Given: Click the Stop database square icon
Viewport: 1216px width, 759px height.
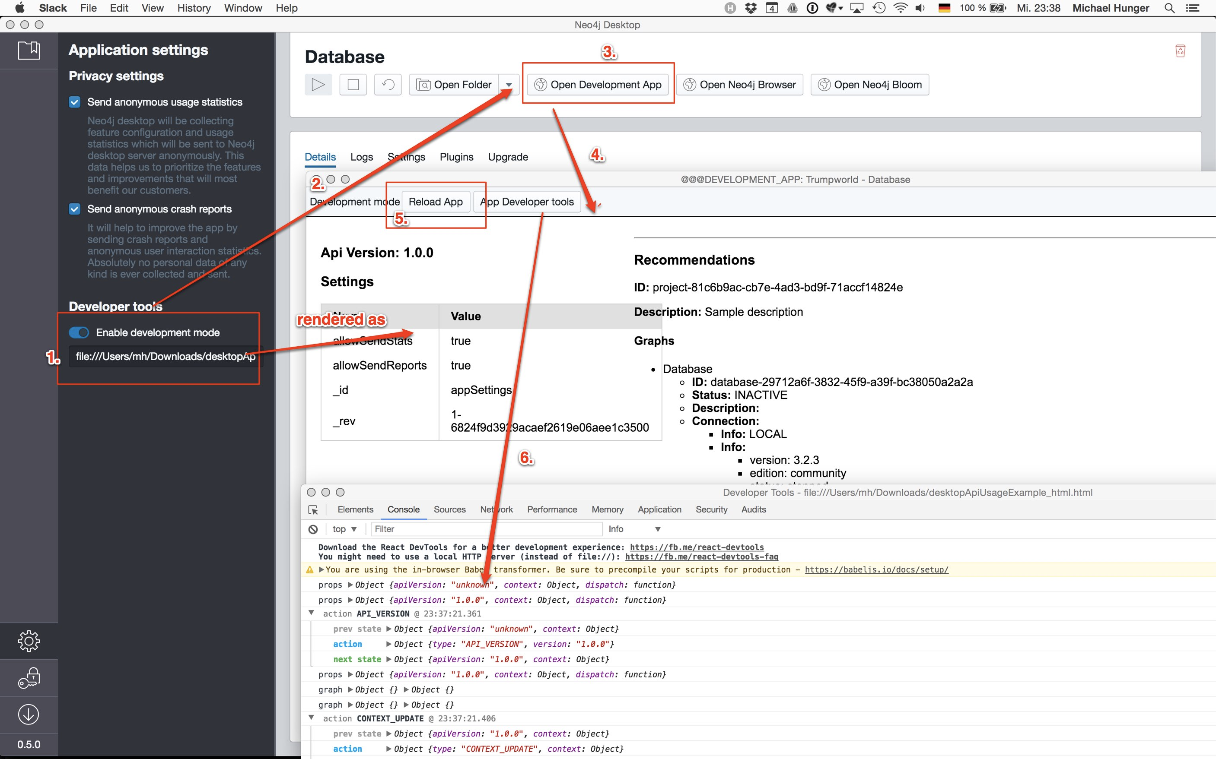Looking at the screenshot, I should 353,84.
